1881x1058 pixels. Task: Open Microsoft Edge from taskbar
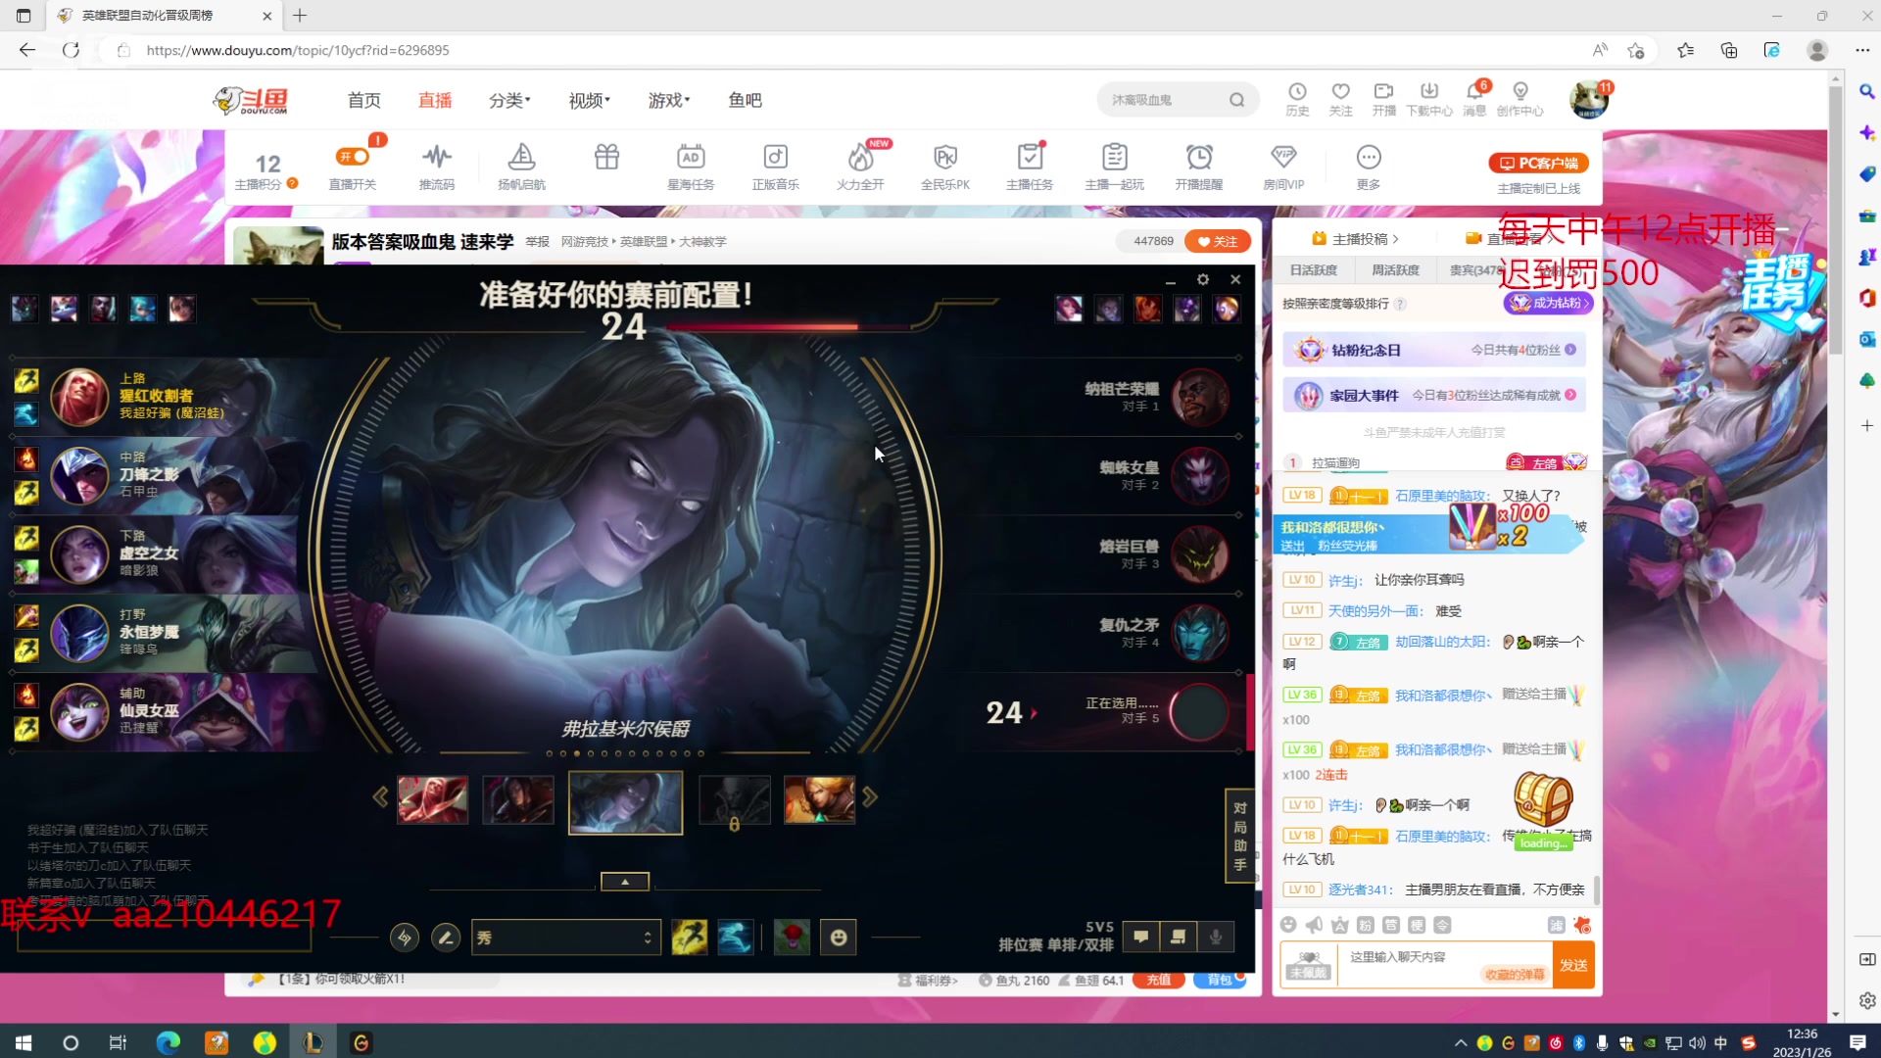click(x=169, y=1042)
